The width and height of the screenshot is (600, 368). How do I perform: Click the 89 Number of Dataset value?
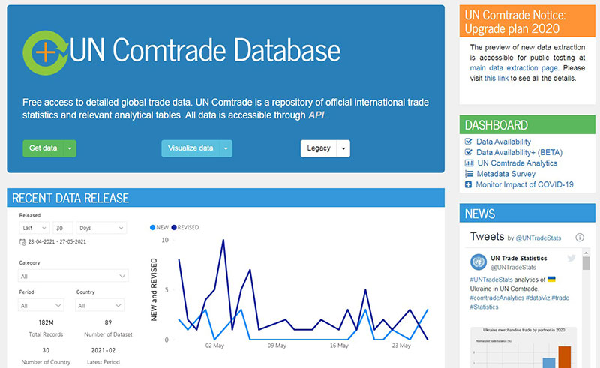tap(108, 322)
